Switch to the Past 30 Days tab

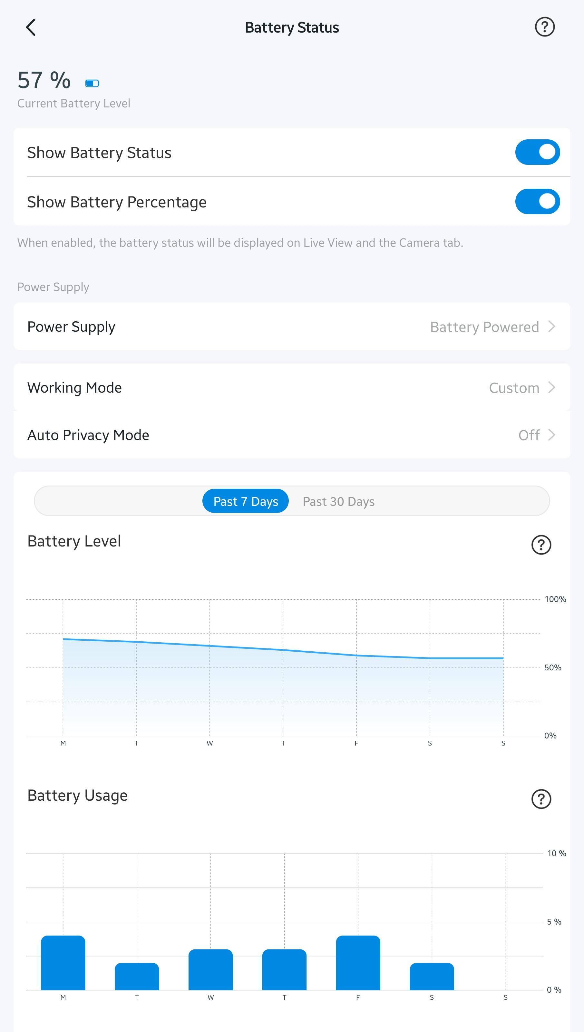pyautogui.click(x=338, y=501)
